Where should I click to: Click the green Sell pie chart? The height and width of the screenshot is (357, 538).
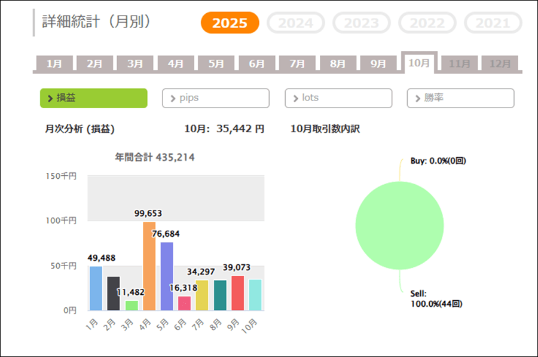coord(399,225)
